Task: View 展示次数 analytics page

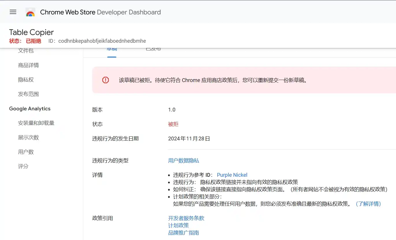Action: coord(28,137)
